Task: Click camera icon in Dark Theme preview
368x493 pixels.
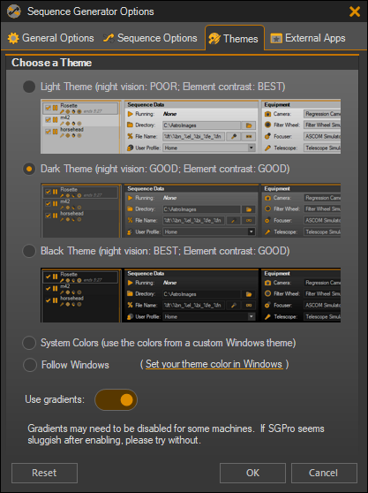Action: coord(267,198)
